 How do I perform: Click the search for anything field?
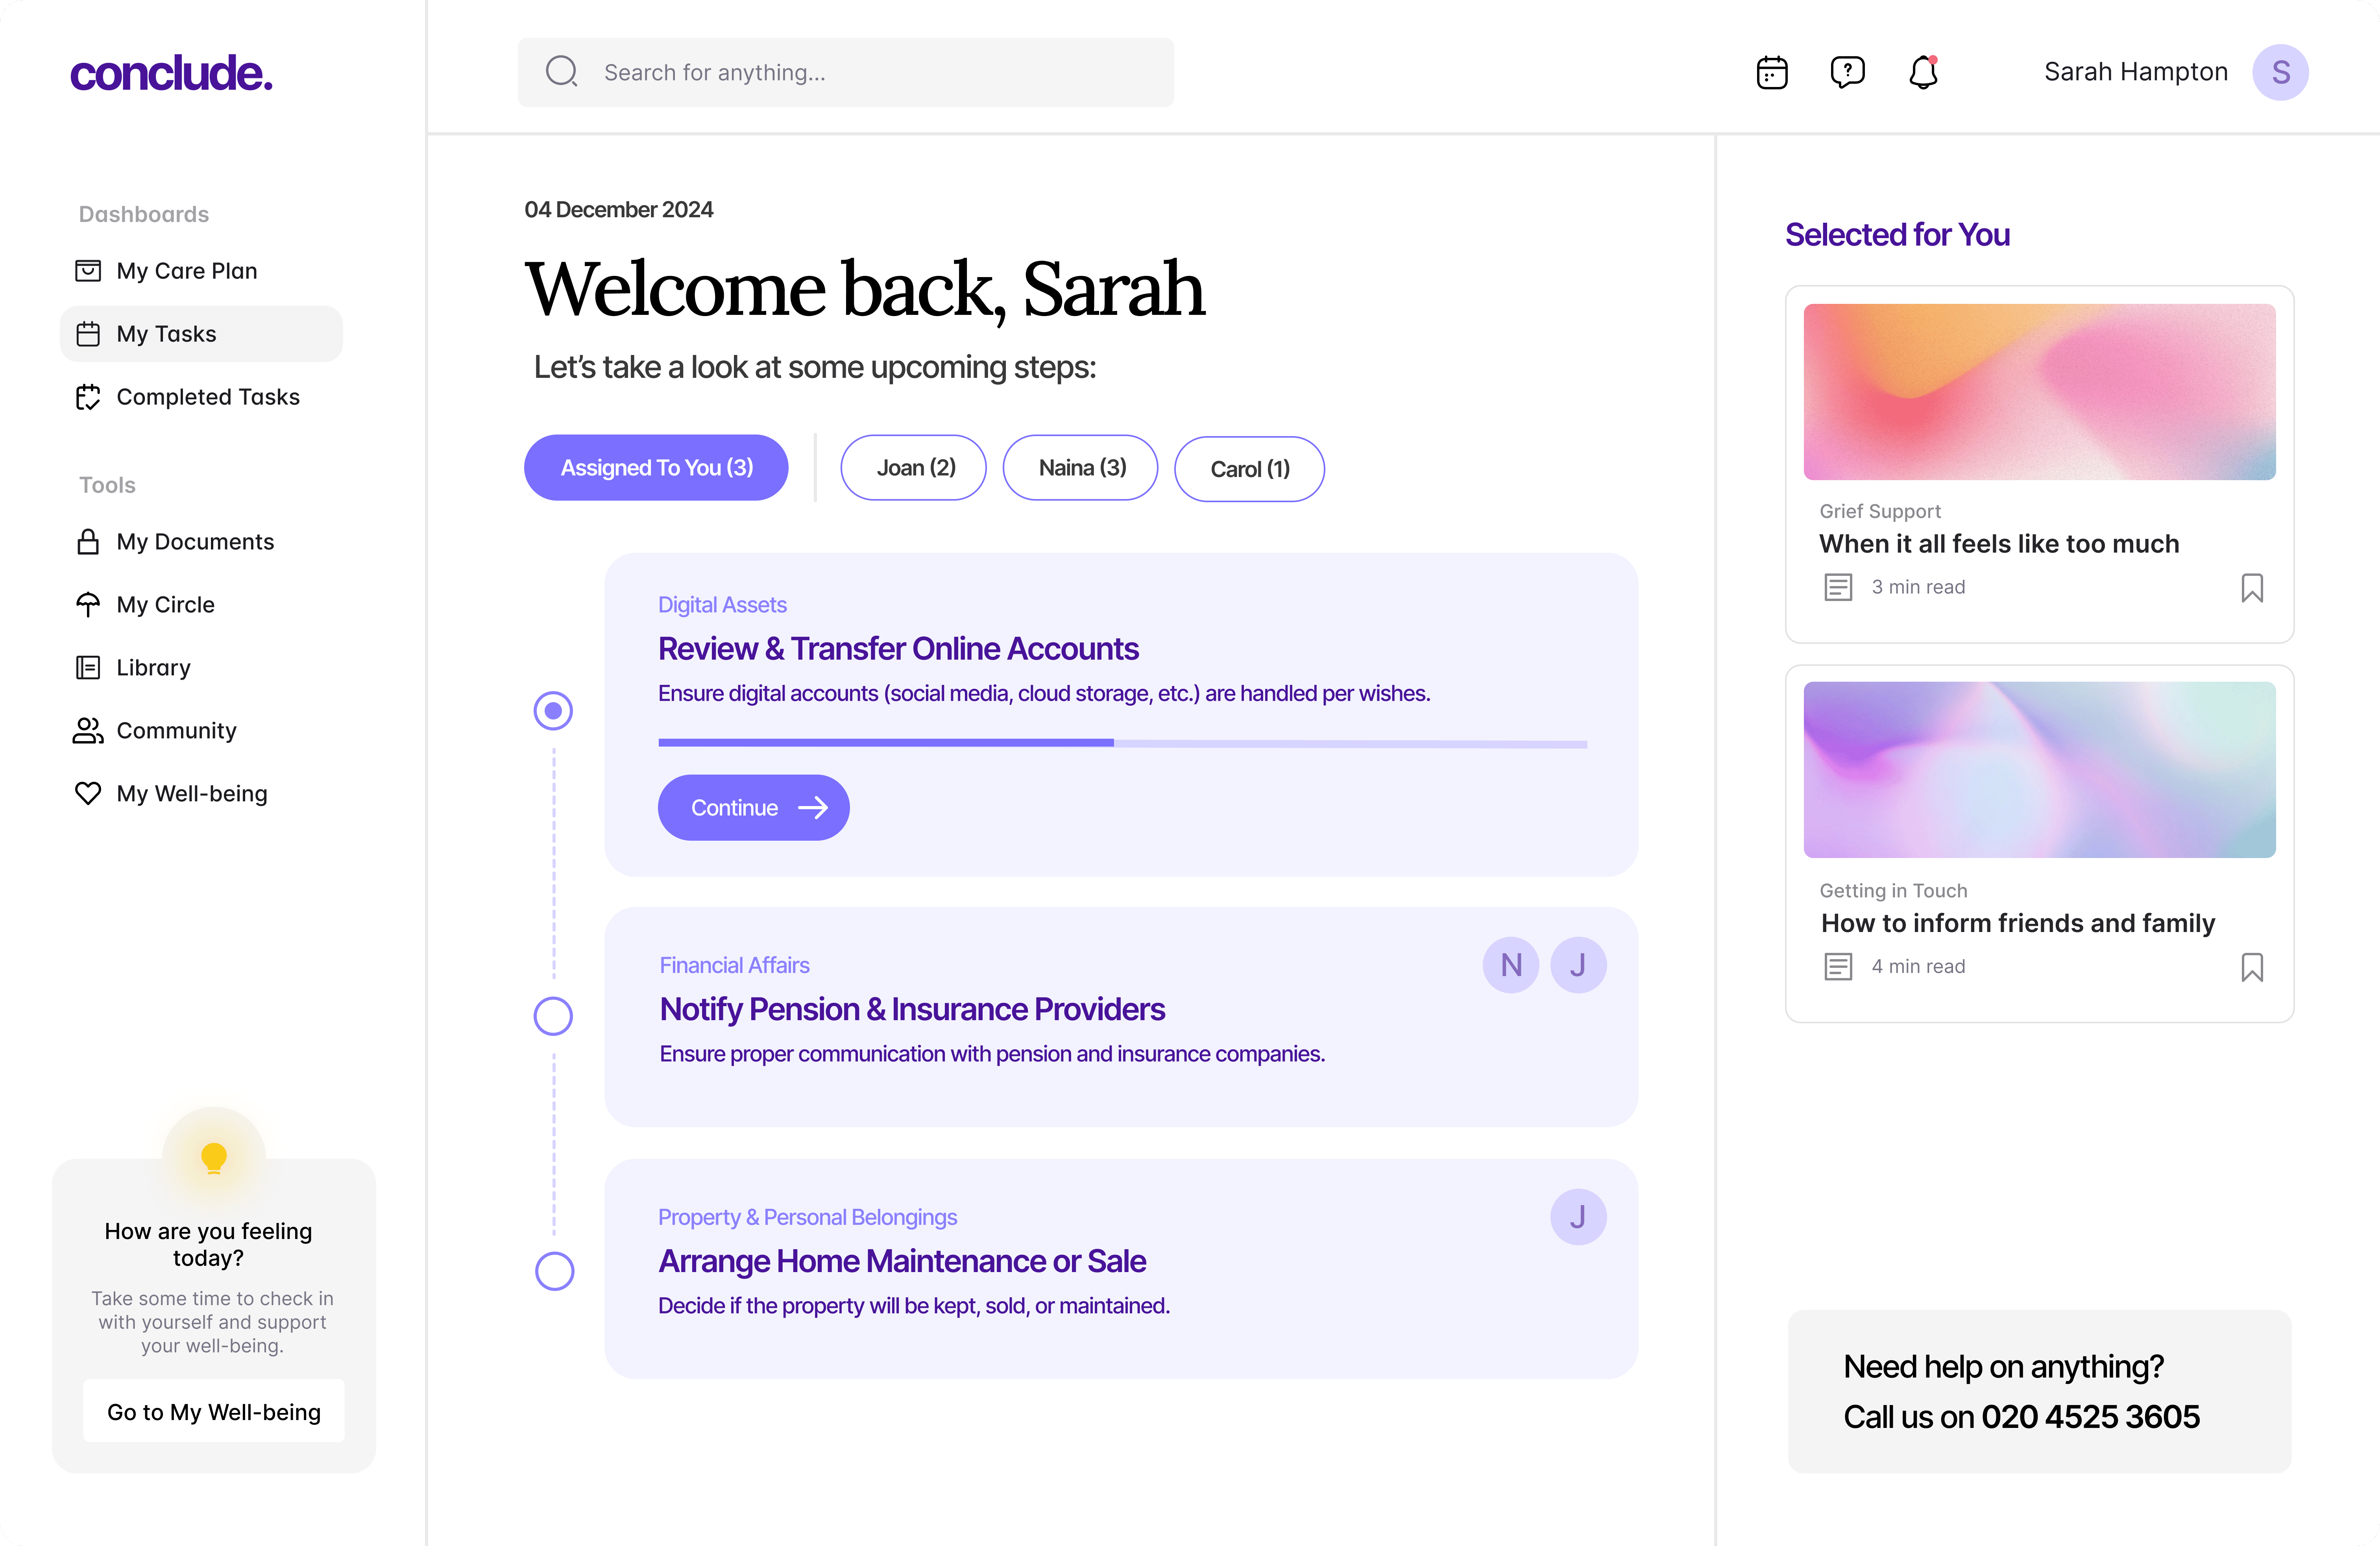(846, 72)
